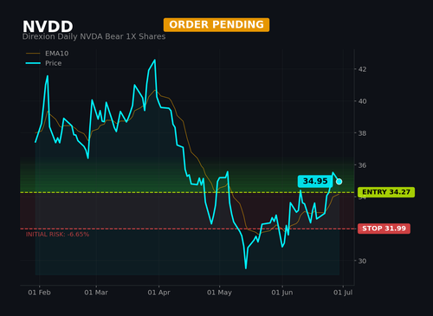Click the 36 price axis label
This screenshot has height=316, width=433.
[x=362, y=165]
